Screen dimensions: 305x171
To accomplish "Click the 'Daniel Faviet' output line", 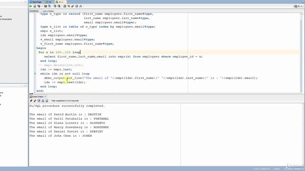I will click(66, 132).
